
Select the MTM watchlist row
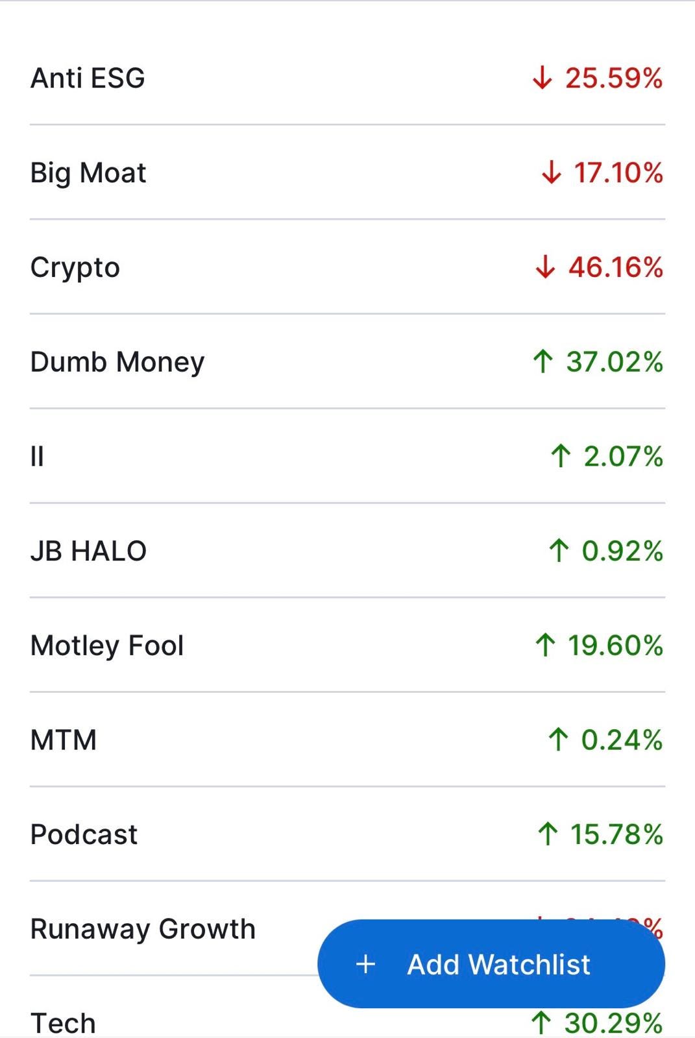(x=347, y=740)
